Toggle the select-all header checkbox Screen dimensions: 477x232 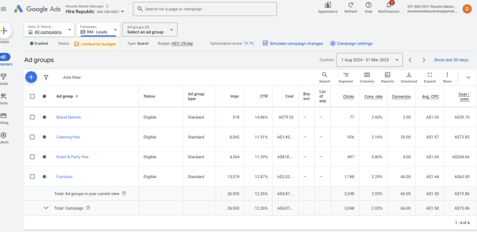pyautogui.click(x=32, y=96)
